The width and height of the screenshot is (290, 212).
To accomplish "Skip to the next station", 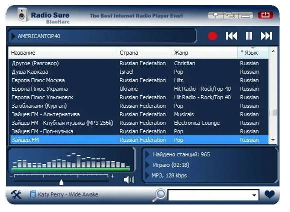I will (266, 36).
